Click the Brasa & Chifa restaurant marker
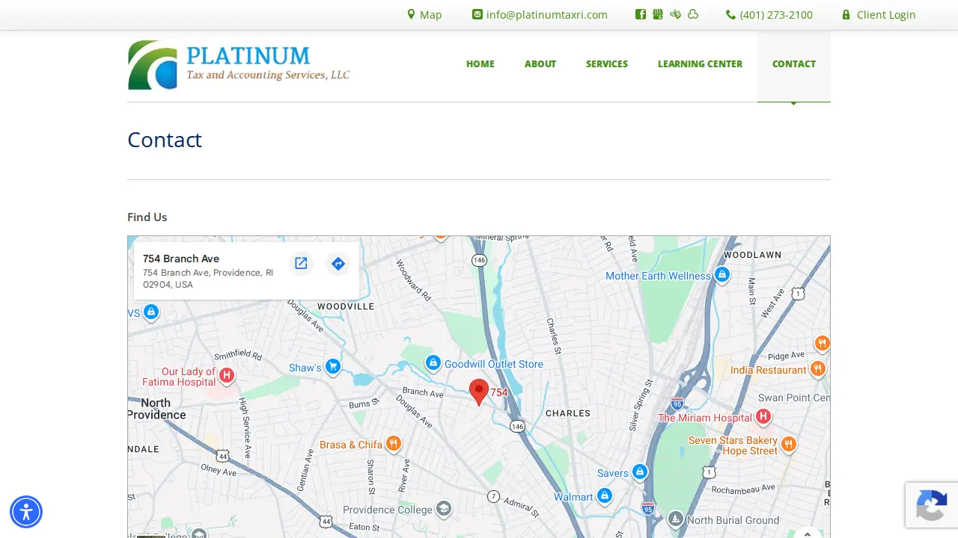The width and height of the screenshot is (958, 538). [393, 444]
